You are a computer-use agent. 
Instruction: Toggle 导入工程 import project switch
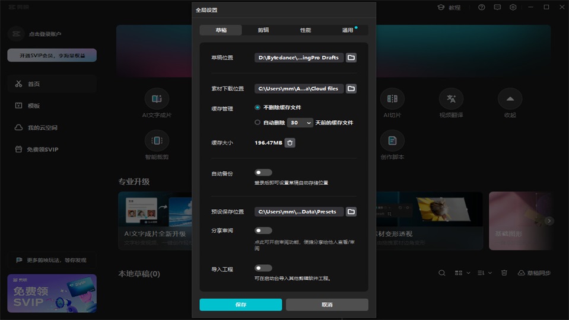[263, 268]
